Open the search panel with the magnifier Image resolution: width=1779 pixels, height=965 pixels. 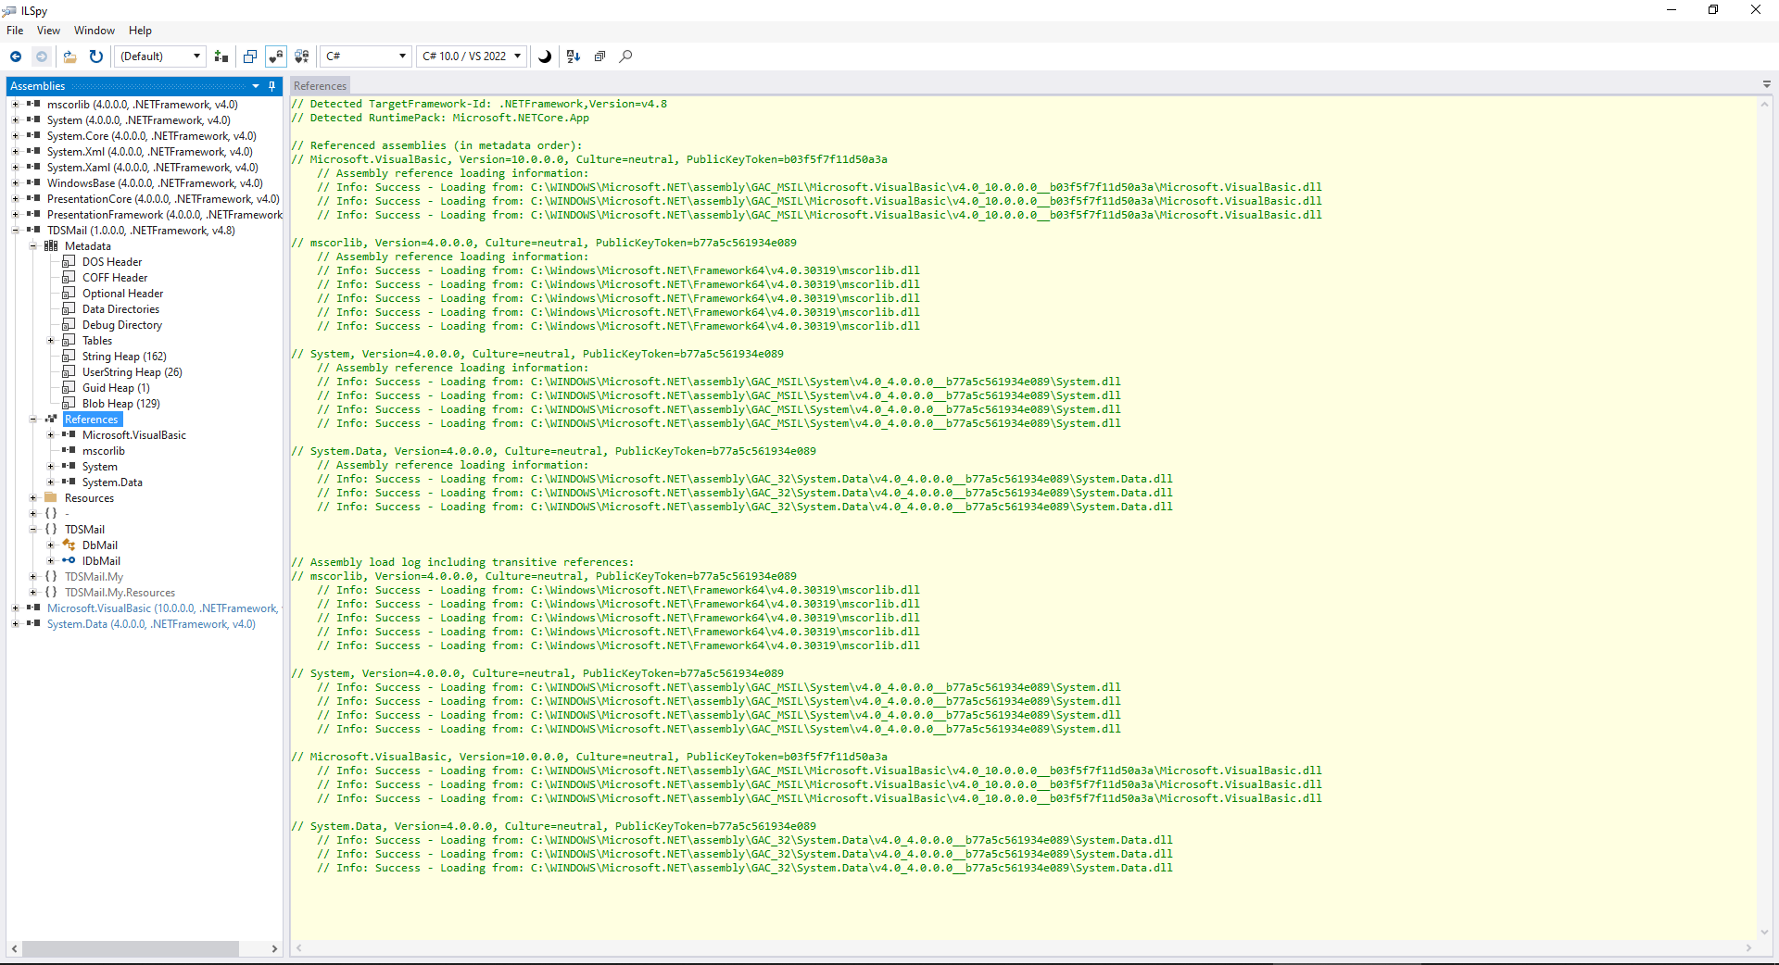click(626, 56)
